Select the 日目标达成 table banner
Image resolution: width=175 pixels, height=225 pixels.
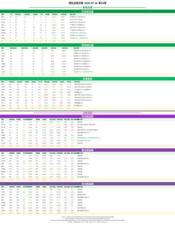(x=87, y=12)
